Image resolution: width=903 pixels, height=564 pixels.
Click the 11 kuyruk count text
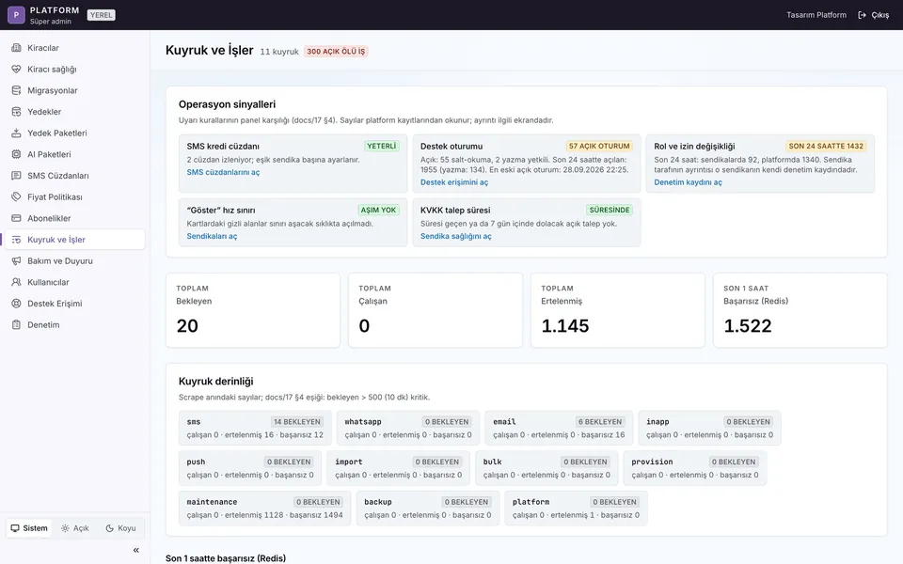(x=279, y=52)
